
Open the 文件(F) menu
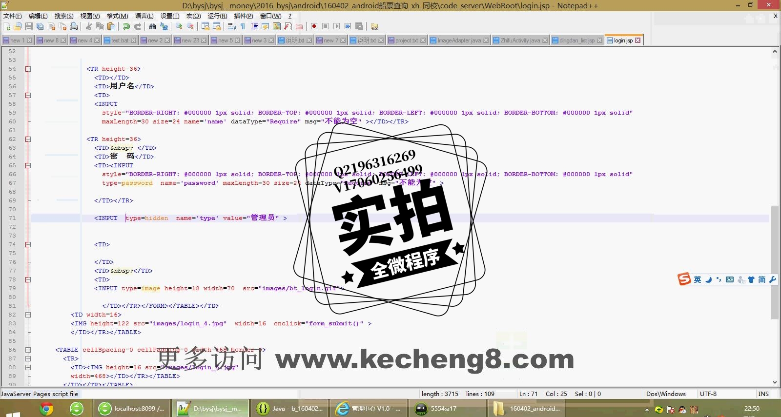pyautogui.click(x=12, y=16)
